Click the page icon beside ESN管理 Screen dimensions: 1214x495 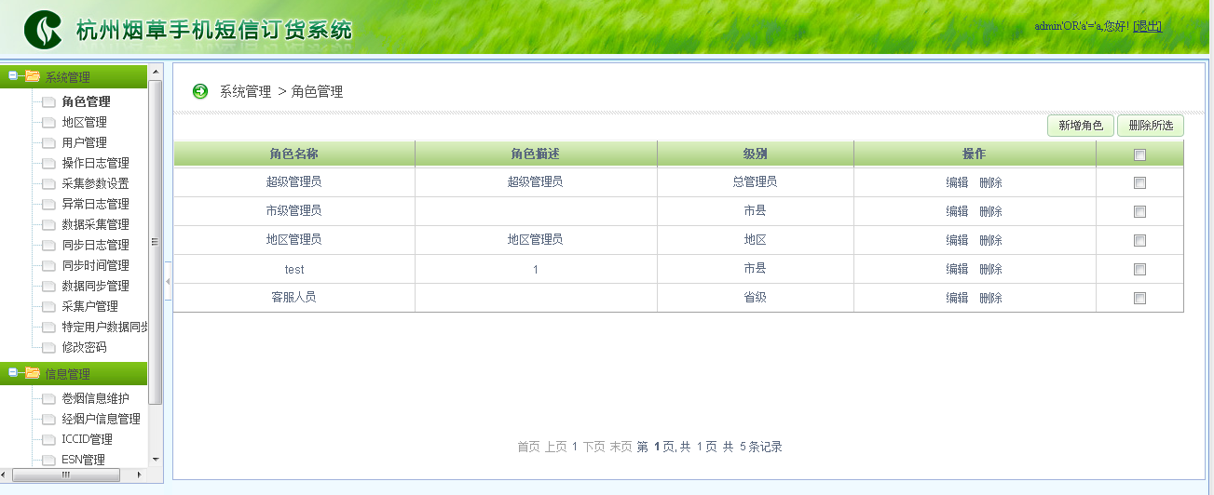click(48, 461)
